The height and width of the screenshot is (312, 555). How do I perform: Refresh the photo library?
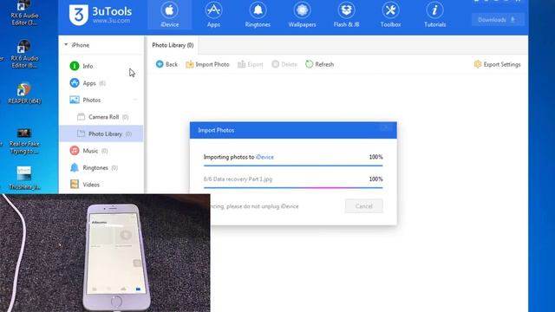pyautogui.click(x=320, y=64)
